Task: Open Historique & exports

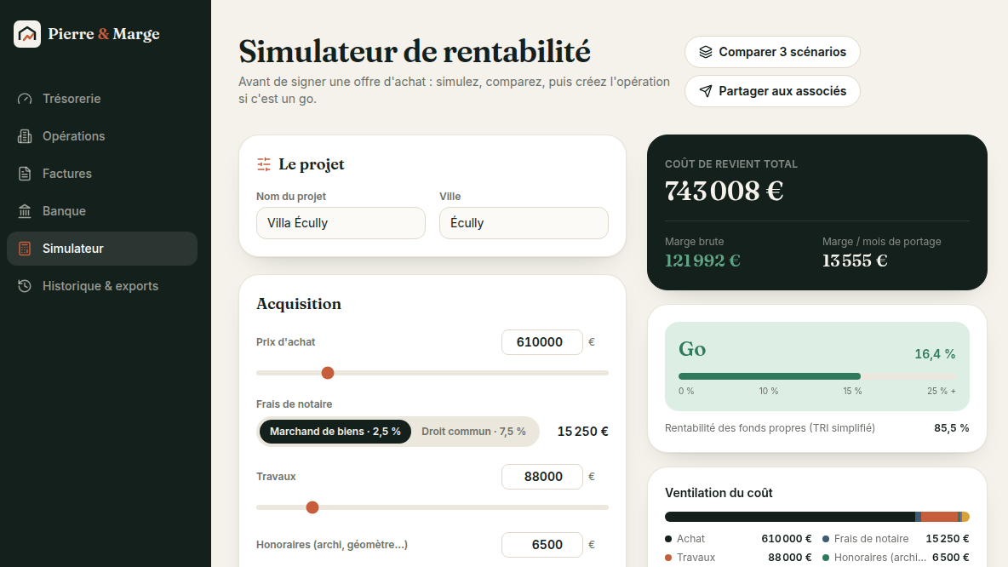Action: [x=102, y=286]
